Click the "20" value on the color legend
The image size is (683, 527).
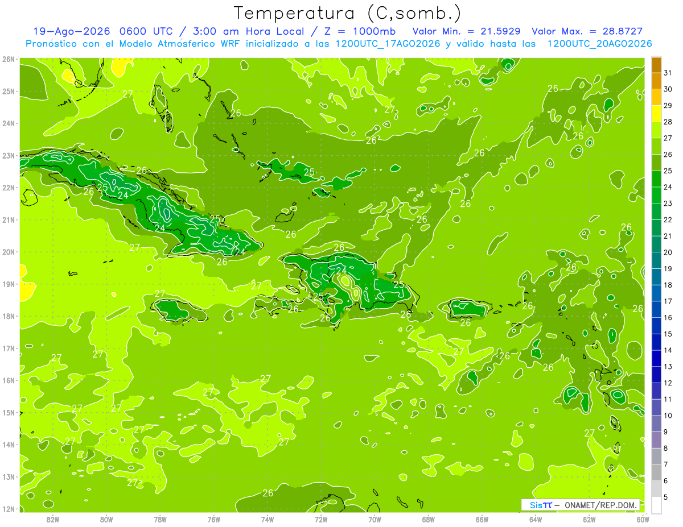tap(668, 252)
